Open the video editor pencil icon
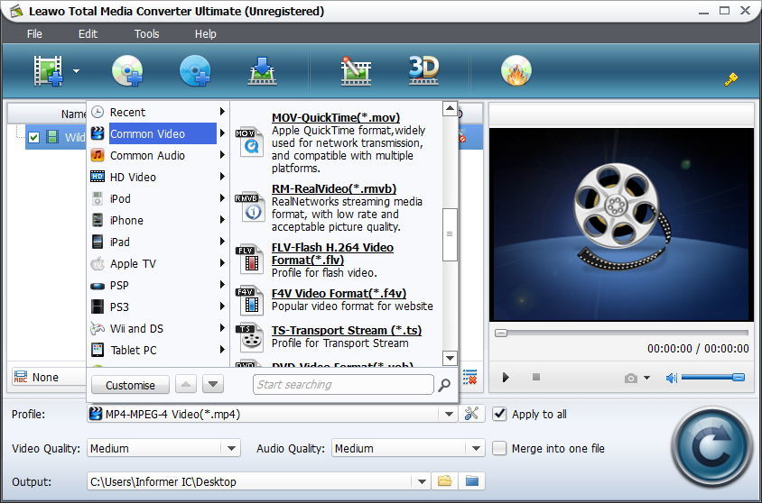 pyautogui.click(x=356, y=71)
